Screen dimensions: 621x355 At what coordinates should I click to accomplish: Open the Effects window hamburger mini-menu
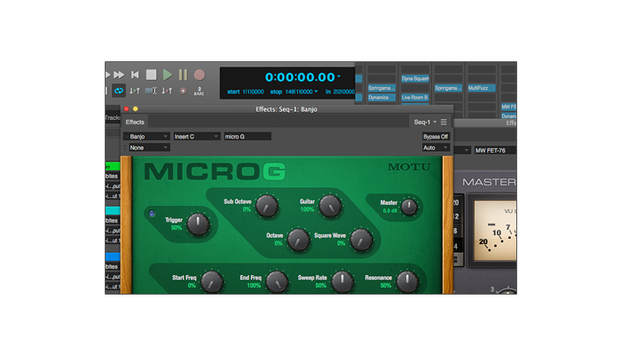pos(444,122)
